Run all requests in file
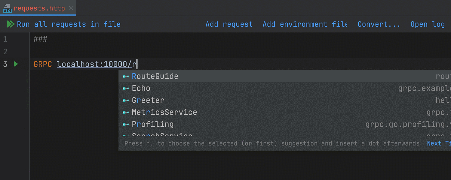The image size is (451, 180). [x=69, y=24]
